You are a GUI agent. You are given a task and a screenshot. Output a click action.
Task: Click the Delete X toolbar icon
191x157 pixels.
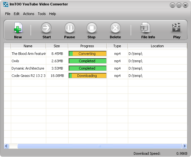pos(115,28)
